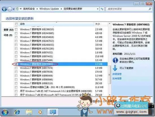Go back with the Back arrow button
Image resolution: width=155 pixels, height=117 pixels.
(x=4, y=9)
